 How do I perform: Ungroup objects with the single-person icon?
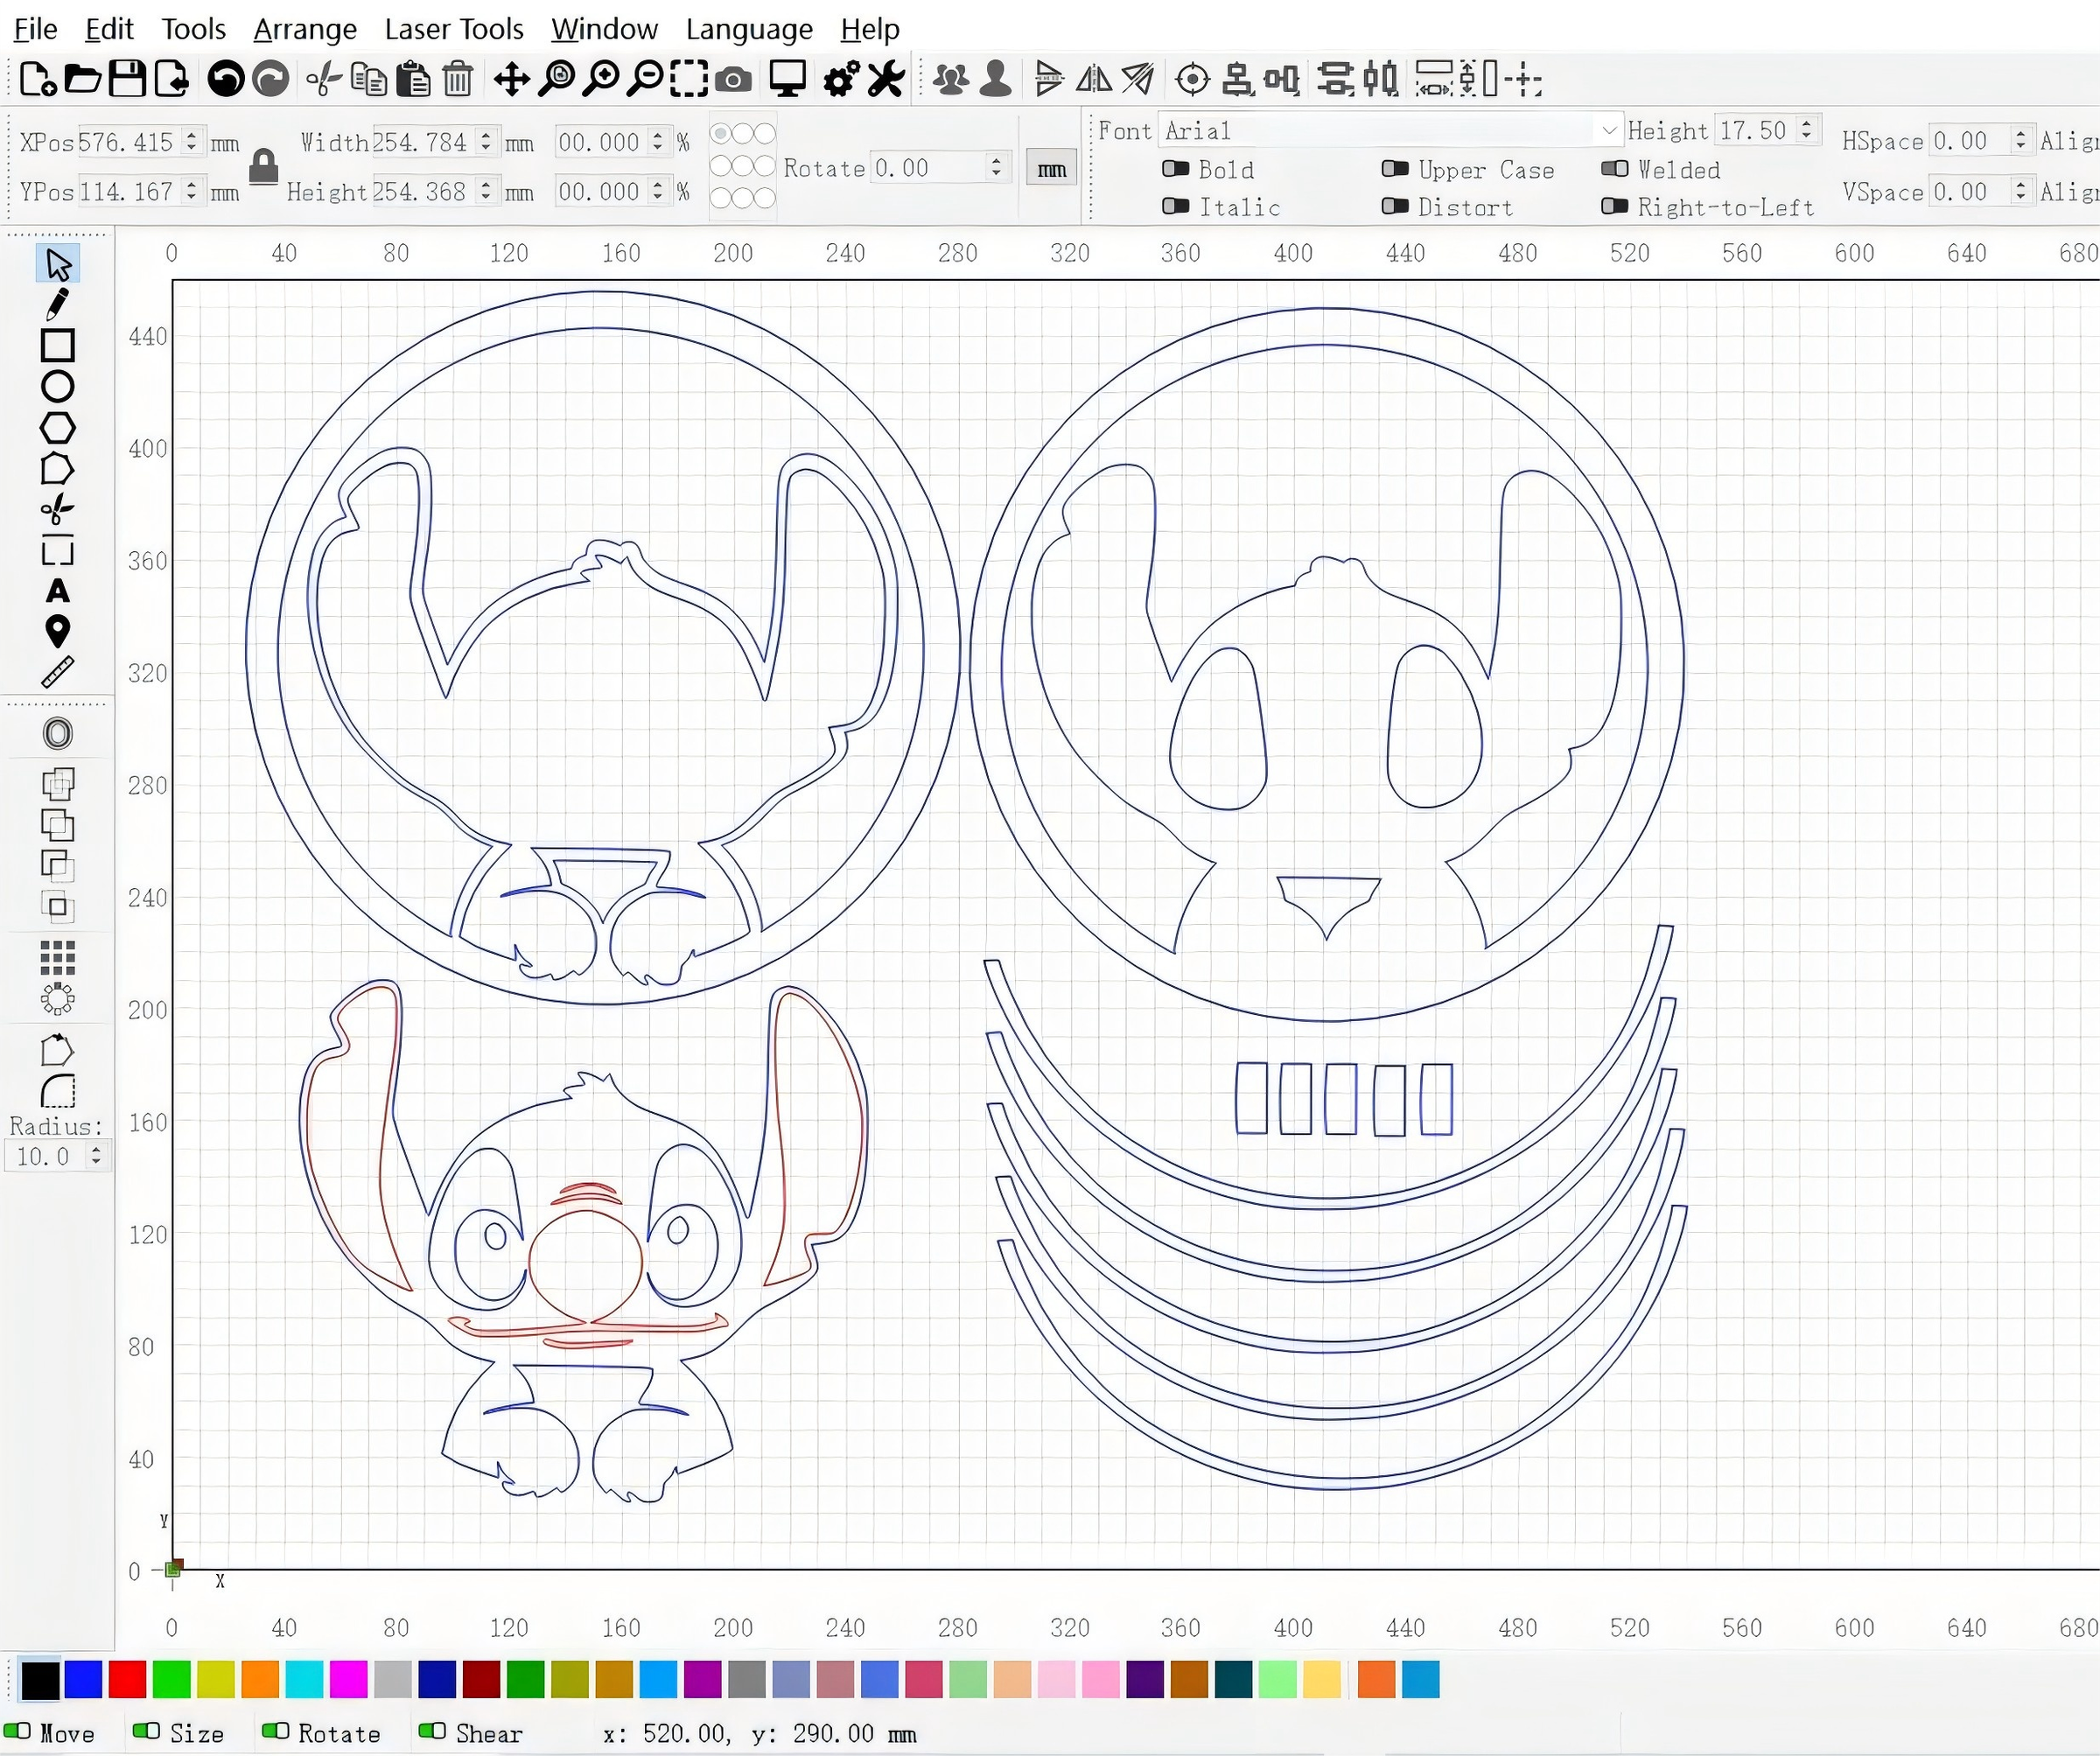[995, 78]
